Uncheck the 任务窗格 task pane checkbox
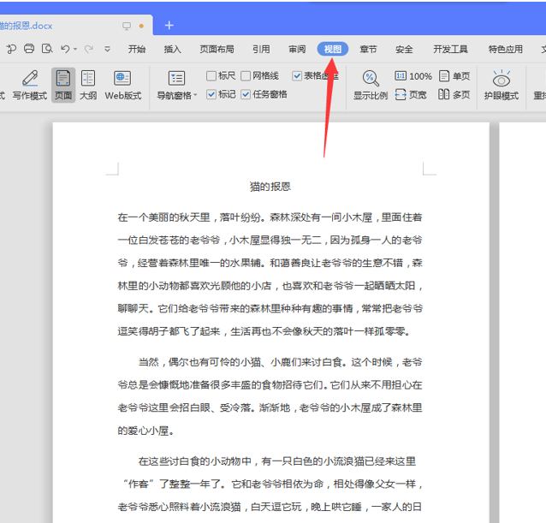This screenshot has width=546, height=523. click(x=246, y=94)
